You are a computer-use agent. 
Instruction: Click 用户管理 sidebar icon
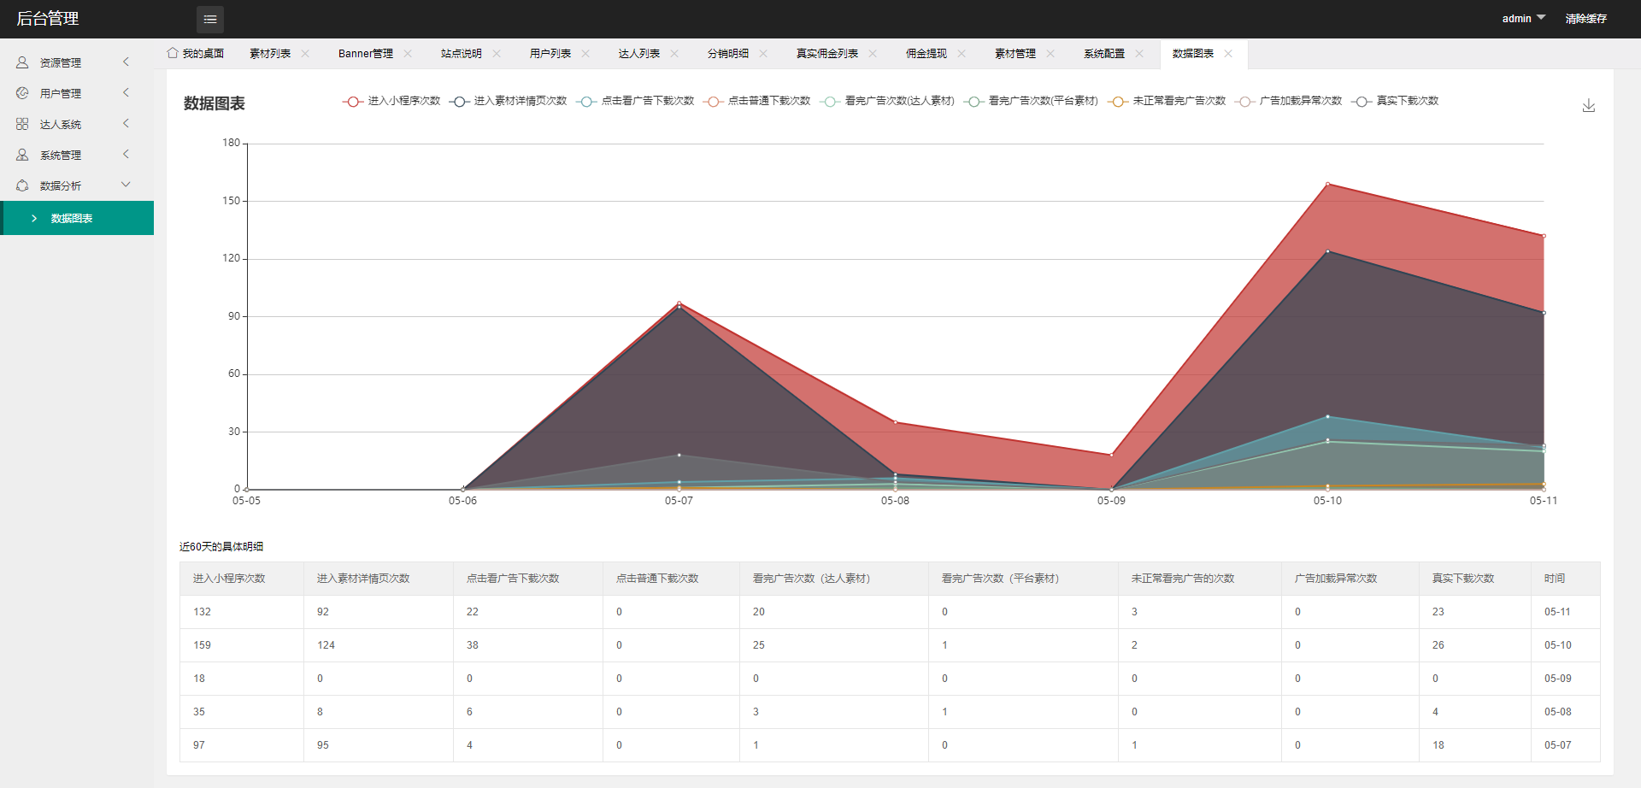[x=22, y=93]
